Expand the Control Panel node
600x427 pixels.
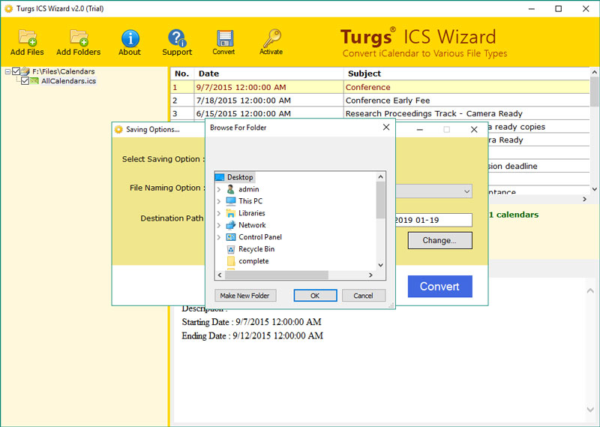[x=219, y=237]
